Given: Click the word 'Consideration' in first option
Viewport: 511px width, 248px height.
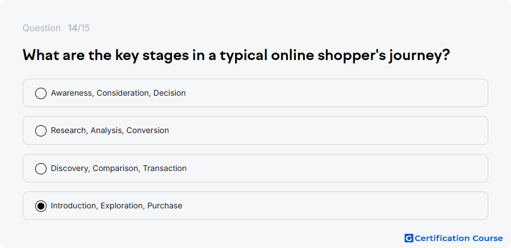Looking at the screenshot, I should (x=124, y=93).
